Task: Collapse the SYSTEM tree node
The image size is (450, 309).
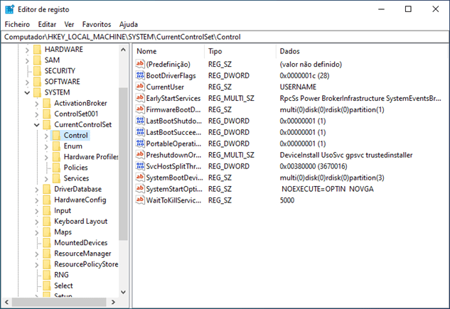Action: click(27, 92)
